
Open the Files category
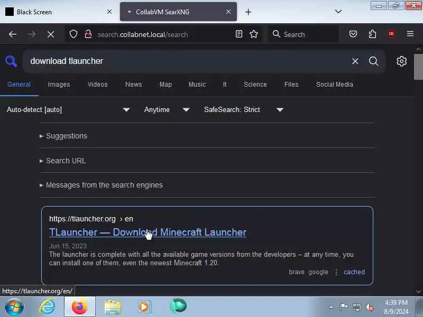(x=291, y=85)
